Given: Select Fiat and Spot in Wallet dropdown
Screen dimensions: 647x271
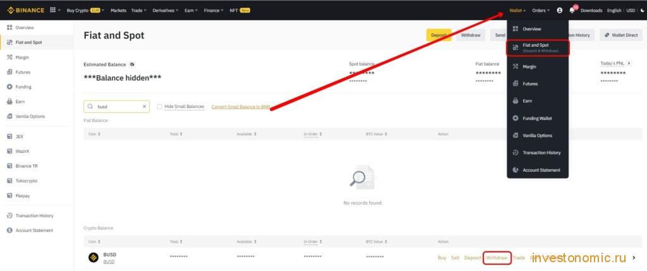Looking at the screenshot, I should tap(538, 47).
